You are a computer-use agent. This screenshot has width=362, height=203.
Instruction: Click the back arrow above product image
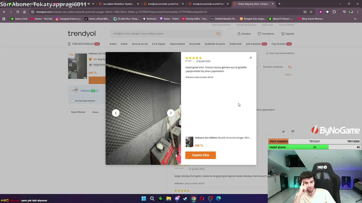[x=71, y=55]
